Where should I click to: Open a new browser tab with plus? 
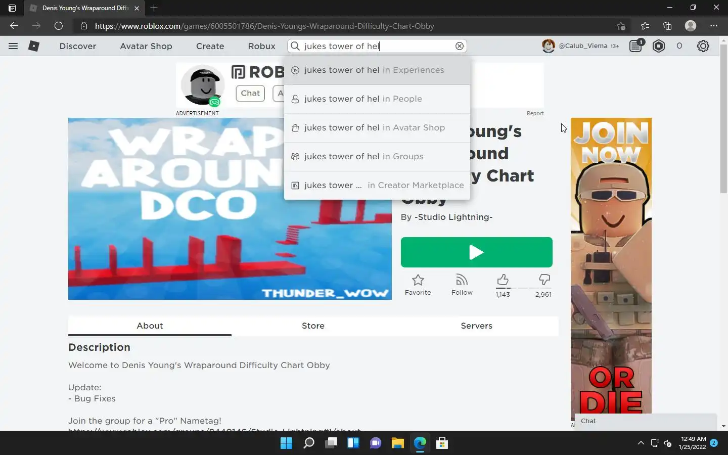point(154,8)
